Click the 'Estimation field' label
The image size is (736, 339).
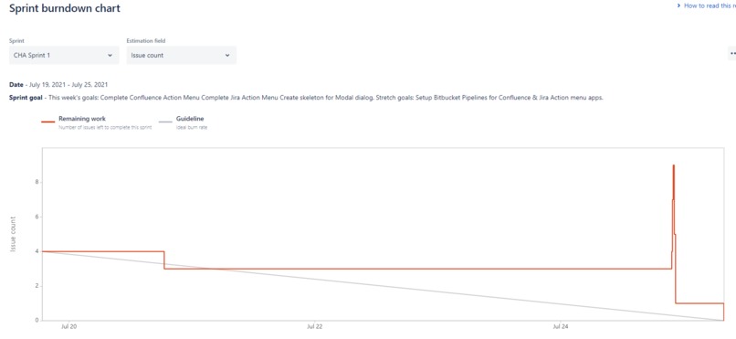tap(146, 41)
